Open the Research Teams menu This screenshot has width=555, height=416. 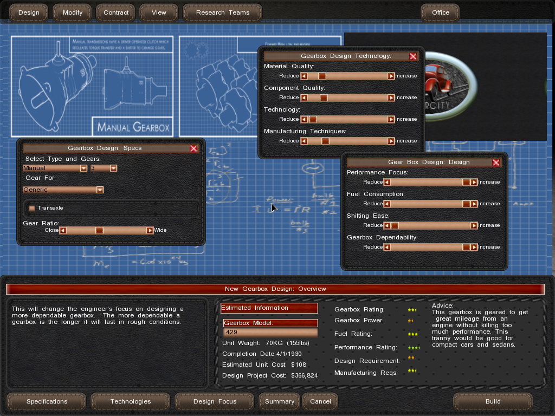click(223, 12)
